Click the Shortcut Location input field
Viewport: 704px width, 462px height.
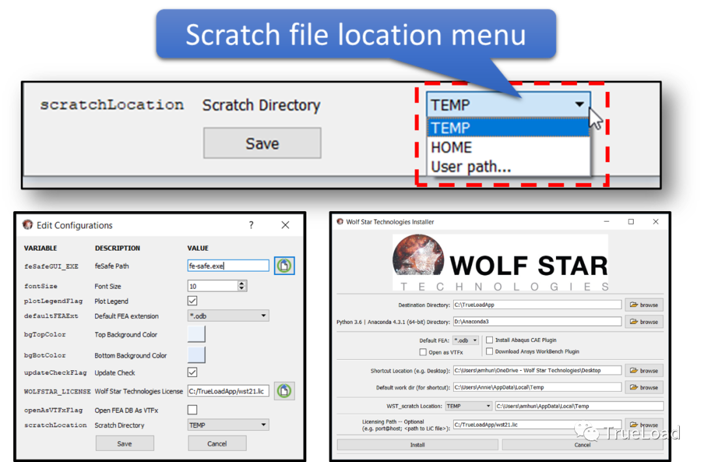pyautogui.click(x=537, y=370)
